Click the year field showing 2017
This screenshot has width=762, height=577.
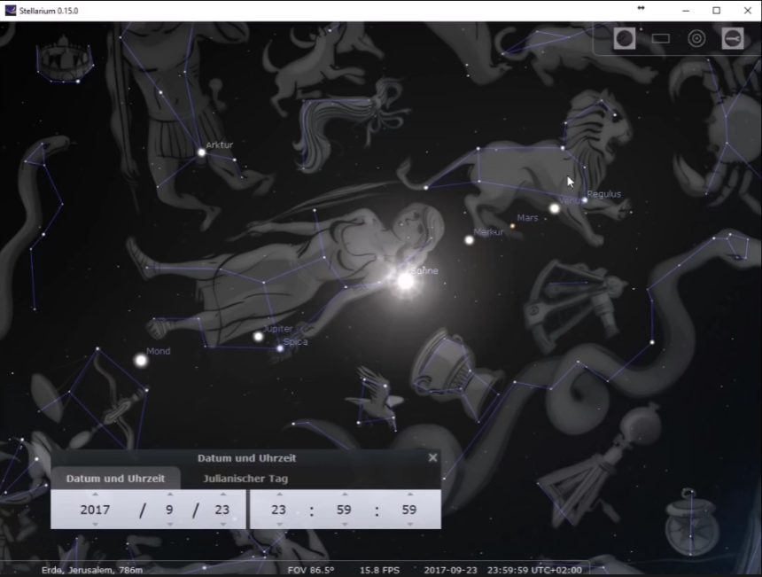(x=96, y=510)
